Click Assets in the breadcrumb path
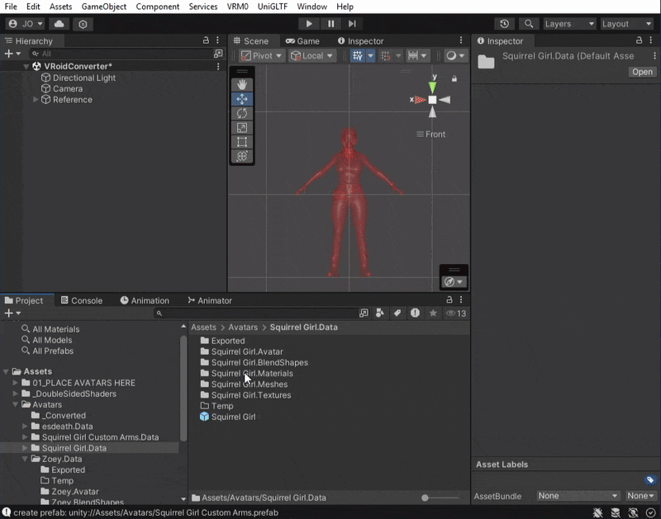Viewport: 661px width, 519px height. [x=203, y=328]
